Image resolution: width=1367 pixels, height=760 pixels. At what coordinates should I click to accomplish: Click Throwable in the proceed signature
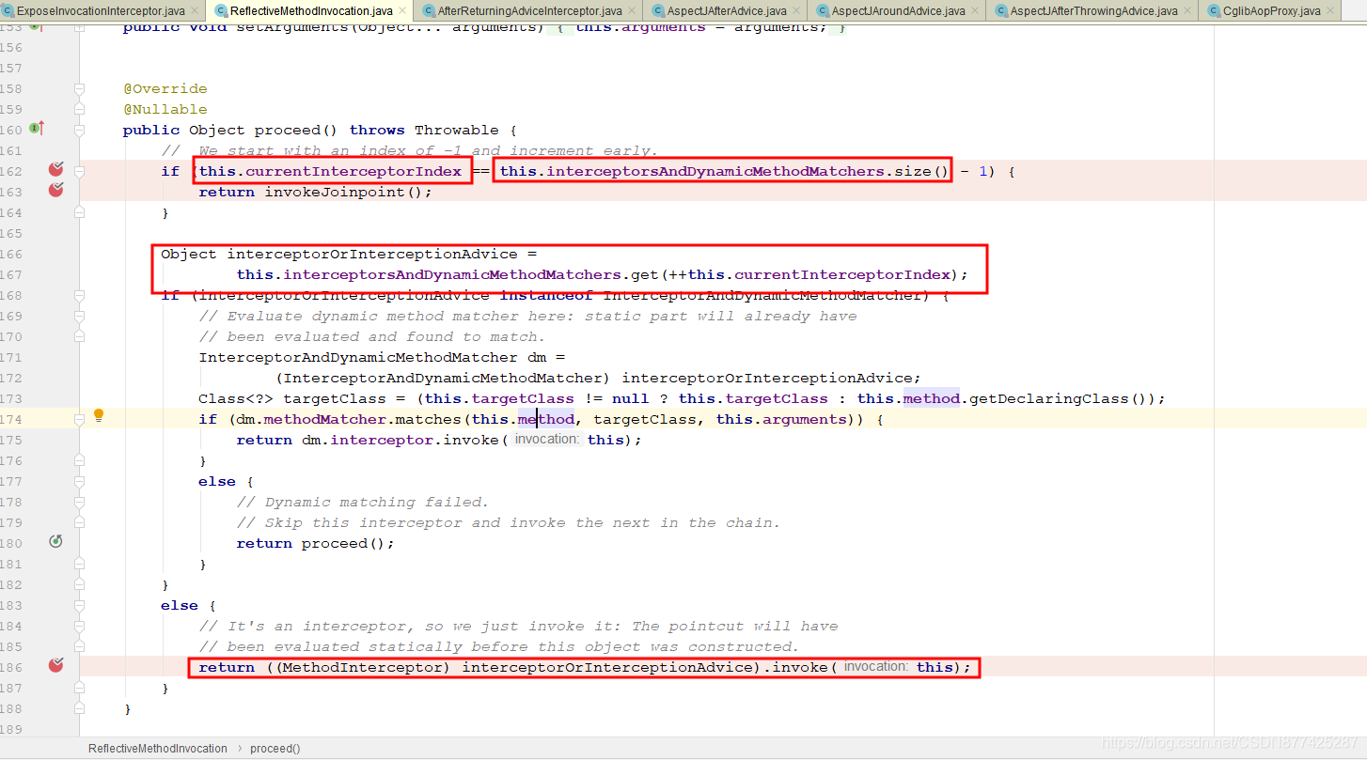pos(457,131)
